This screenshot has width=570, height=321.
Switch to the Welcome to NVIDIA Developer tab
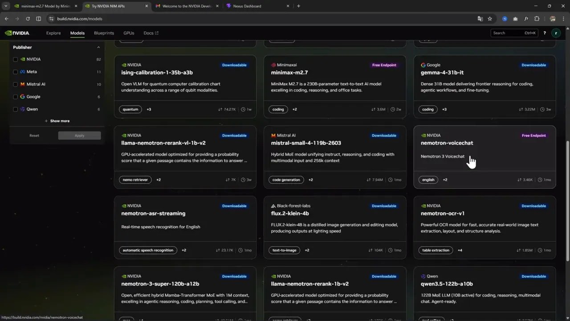pos(187,6)
